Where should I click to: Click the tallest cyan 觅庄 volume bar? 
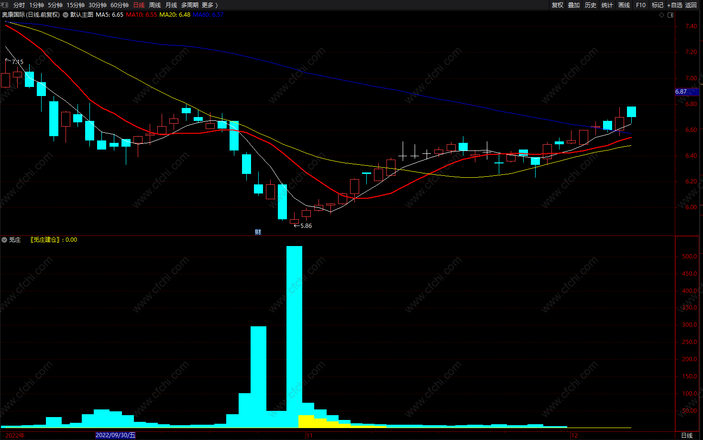[294, 337]
